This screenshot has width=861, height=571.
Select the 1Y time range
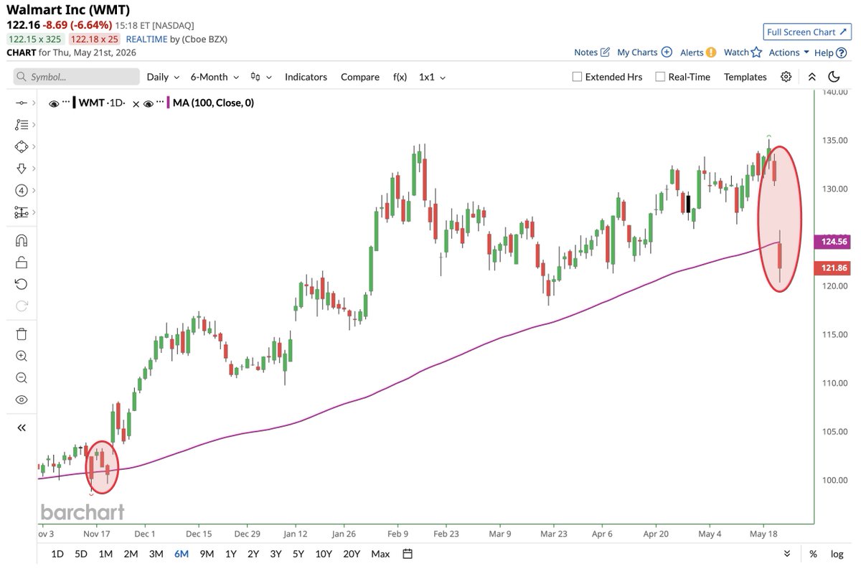(x=231, y=554)
